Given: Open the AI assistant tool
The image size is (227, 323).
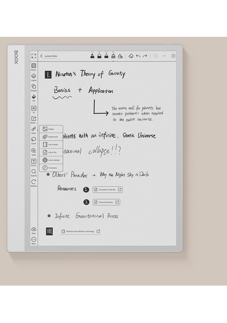Looking at the screenshot, I should pos(33,108).
